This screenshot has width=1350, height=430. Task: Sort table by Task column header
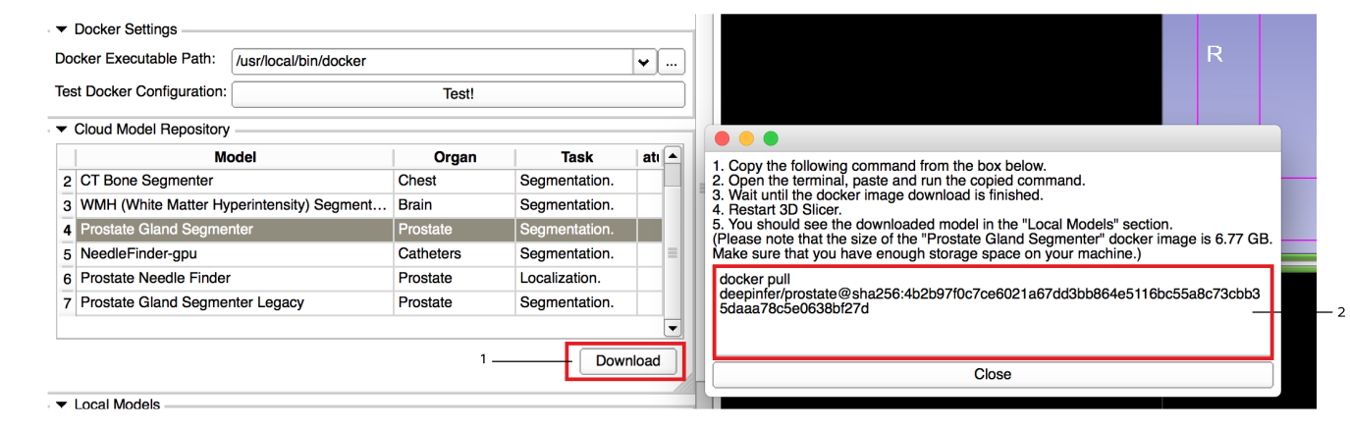coord(576,157)
